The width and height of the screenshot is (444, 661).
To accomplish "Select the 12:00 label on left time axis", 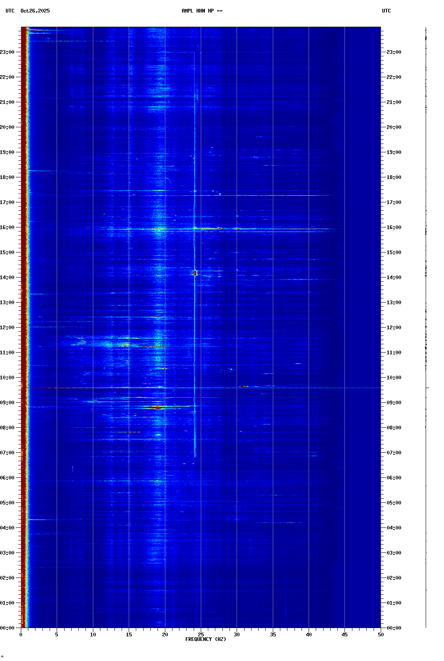I will click(x=7, y=328).
